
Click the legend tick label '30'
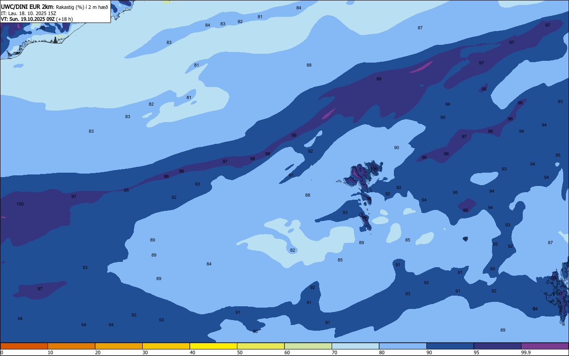point(145,352)
